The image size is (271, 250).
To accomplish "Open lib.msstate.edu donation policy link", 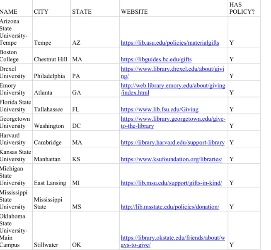I will pos(170,207).
